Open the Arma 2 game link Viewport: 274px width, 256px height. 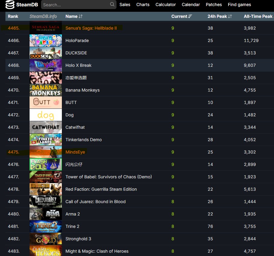pos(73,214)
